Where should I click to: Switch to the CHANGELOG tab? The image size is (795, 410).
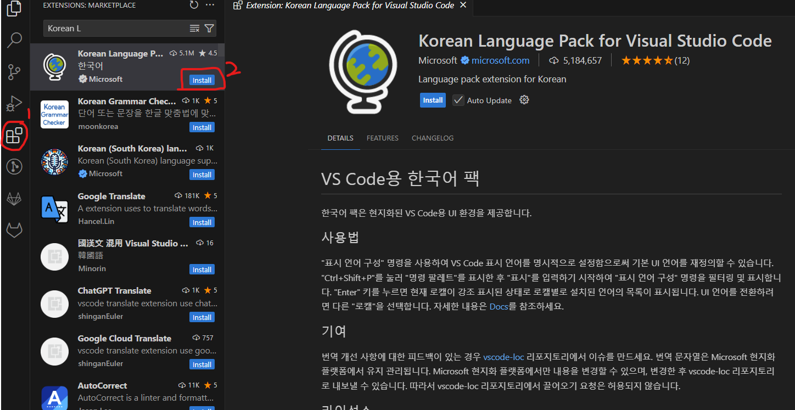point(433,138)
